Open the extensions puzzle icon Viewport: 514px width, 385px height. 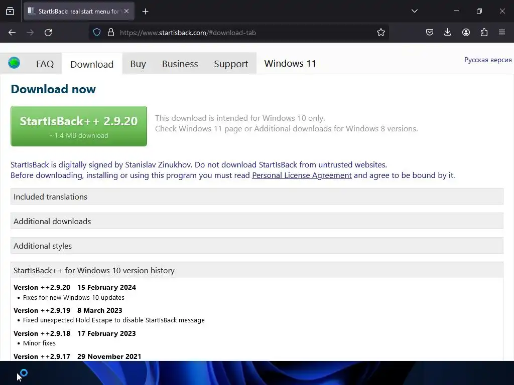point(484,32)
